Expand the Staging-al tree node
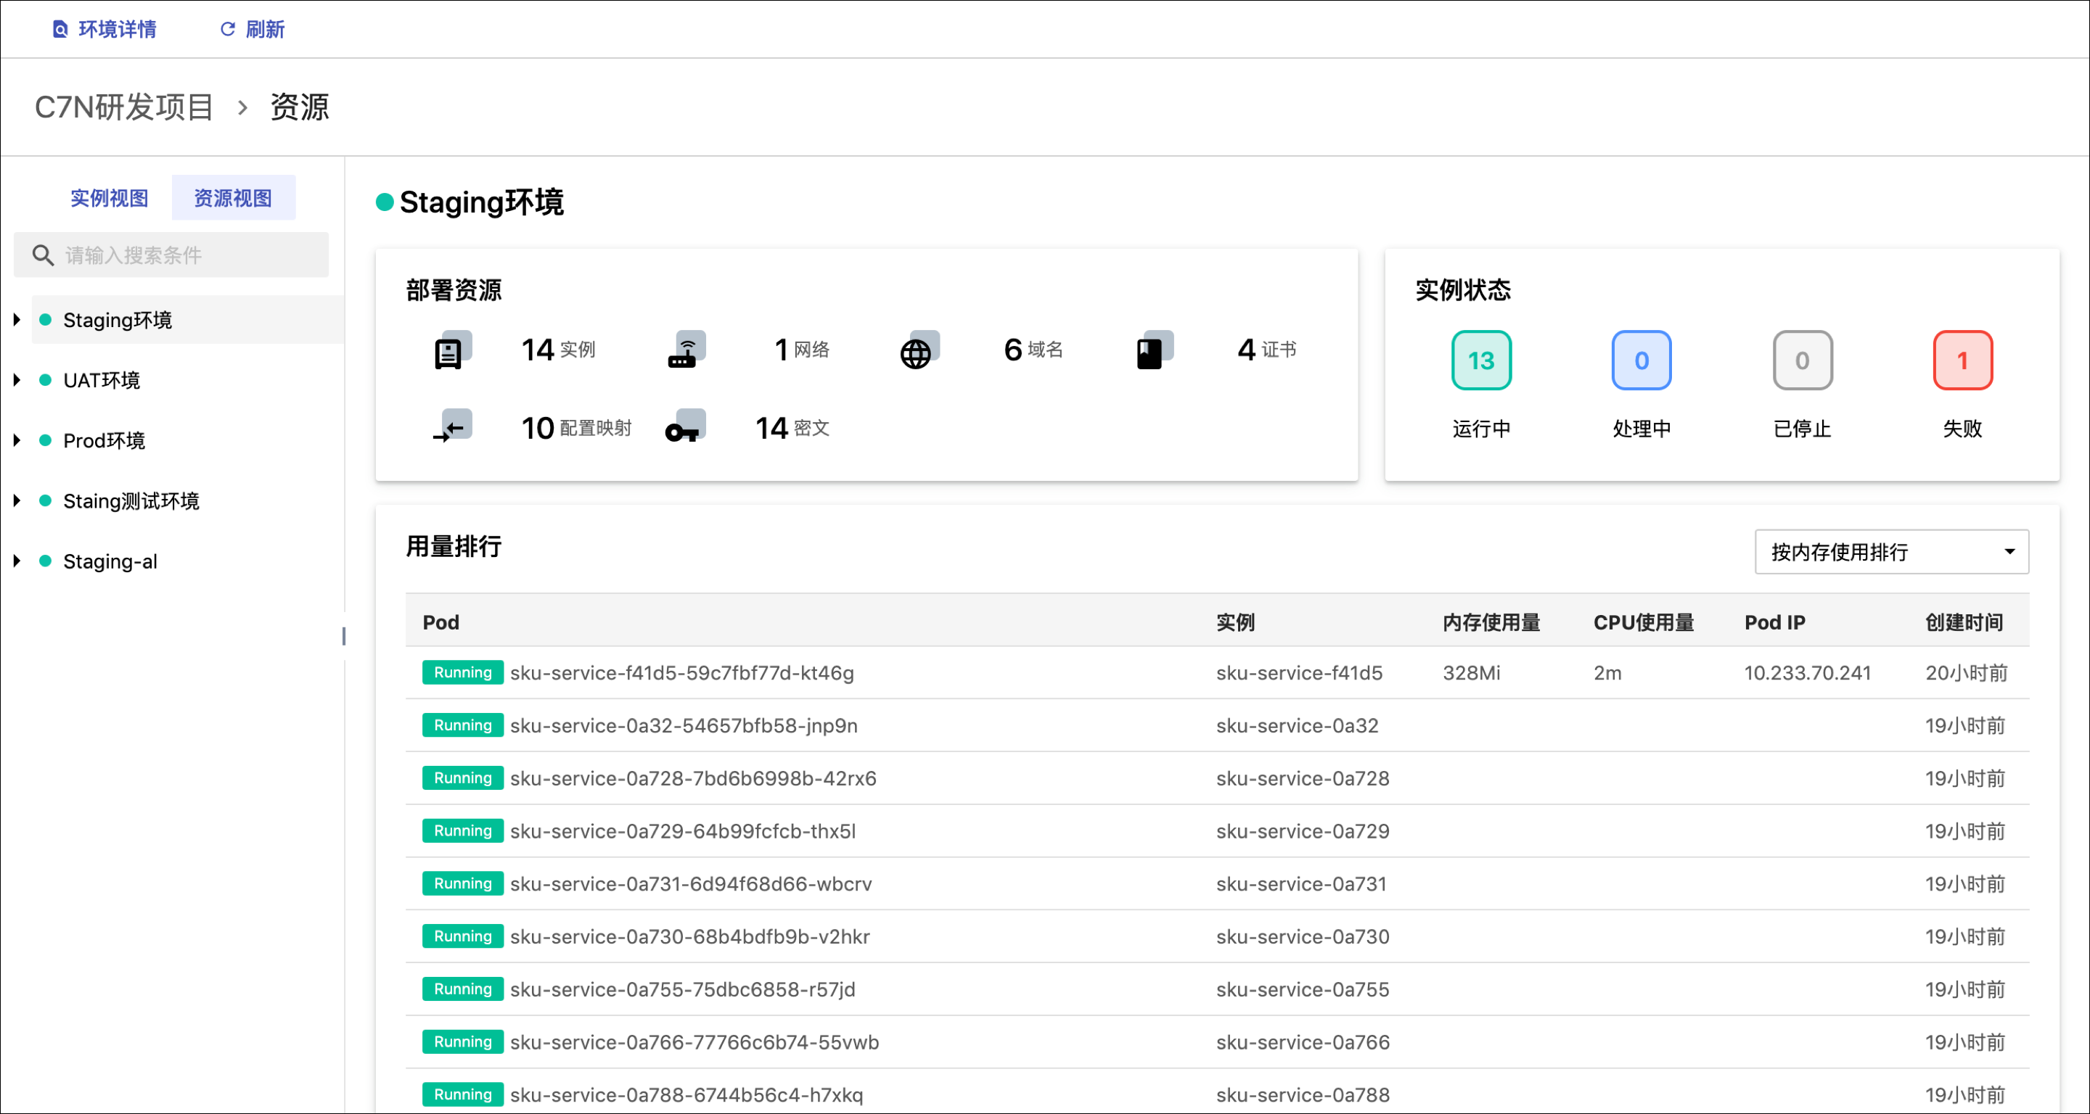2090x1114 pixels. 16,561
